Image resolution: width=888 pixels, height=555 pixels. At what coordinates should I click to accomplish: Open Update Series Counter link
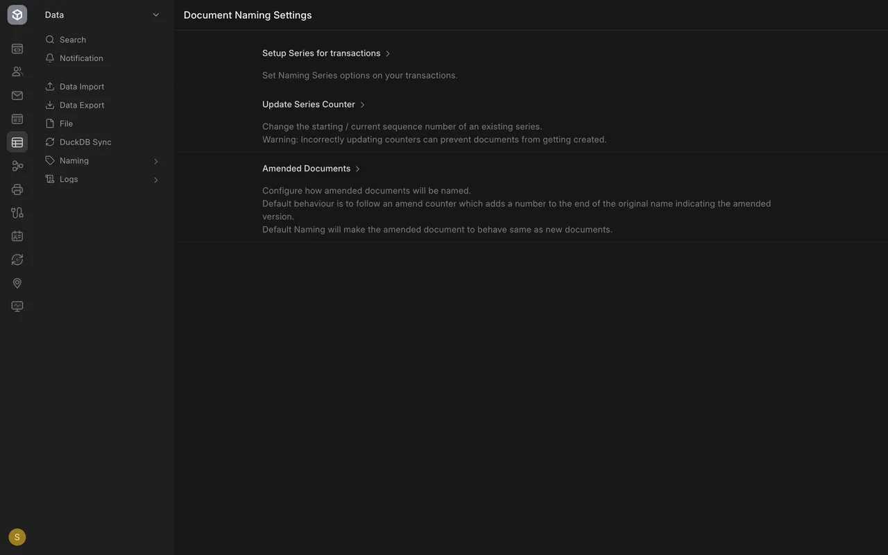pos(309,105)
